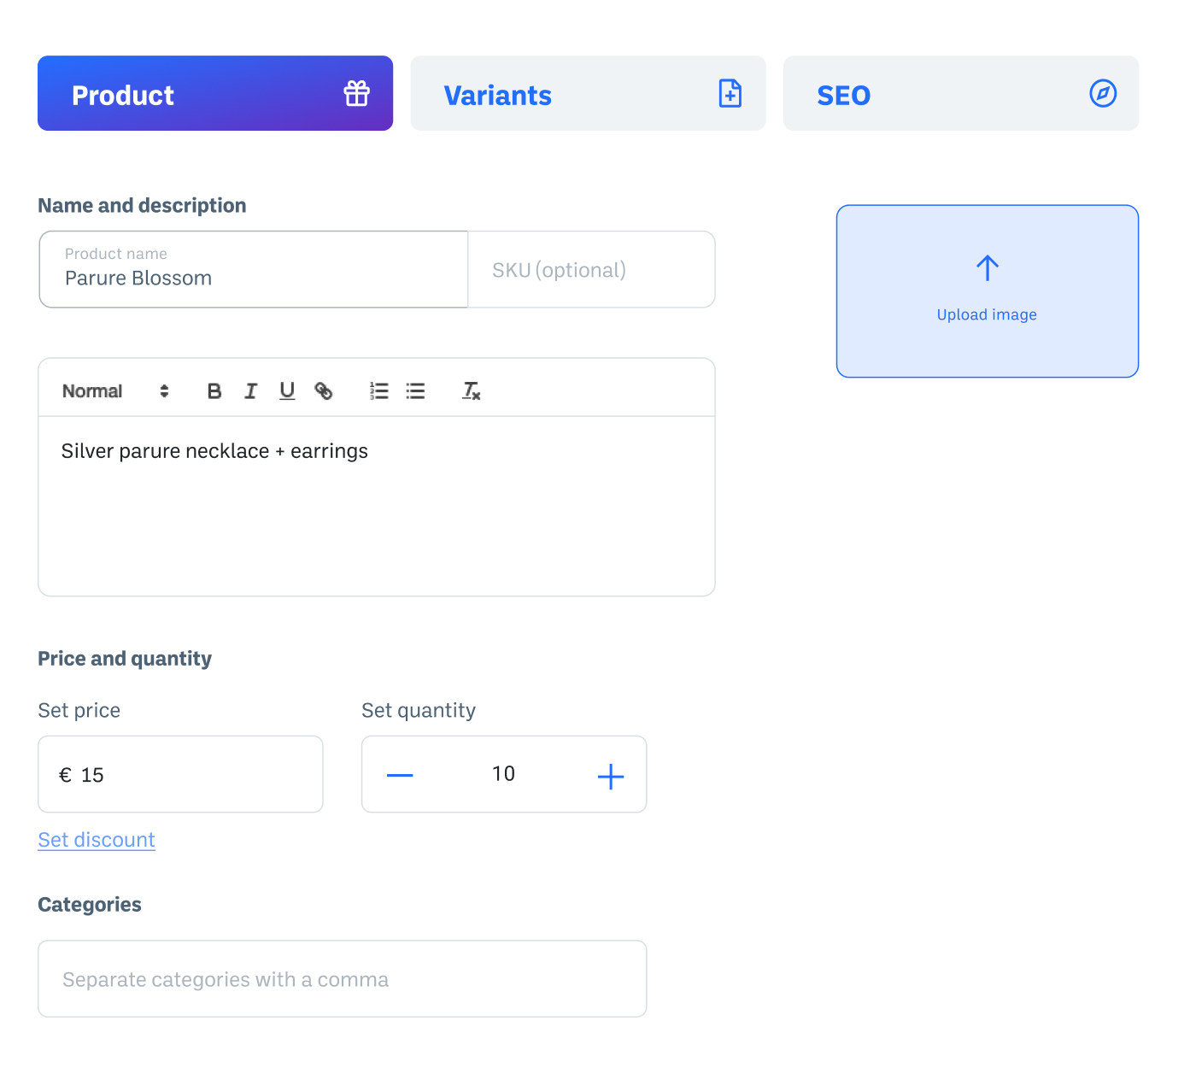Viewport: 1196px width, 1068px height.
Task: Toggle bold formatting in the editor
Action: tap(214, 391)
